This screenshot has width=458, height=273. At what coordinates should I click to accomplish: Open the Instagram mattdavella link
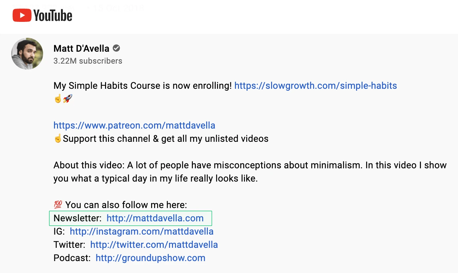pyautogui.click(x=142, y=231)
